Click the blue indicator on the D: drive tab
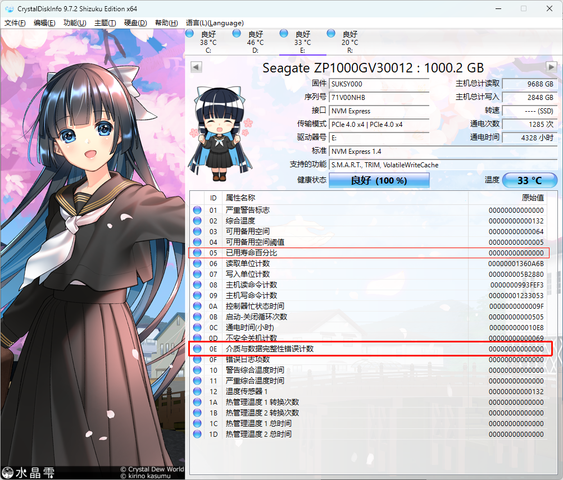This screenshot has height=480, width=563. click(x=237, y=33)
